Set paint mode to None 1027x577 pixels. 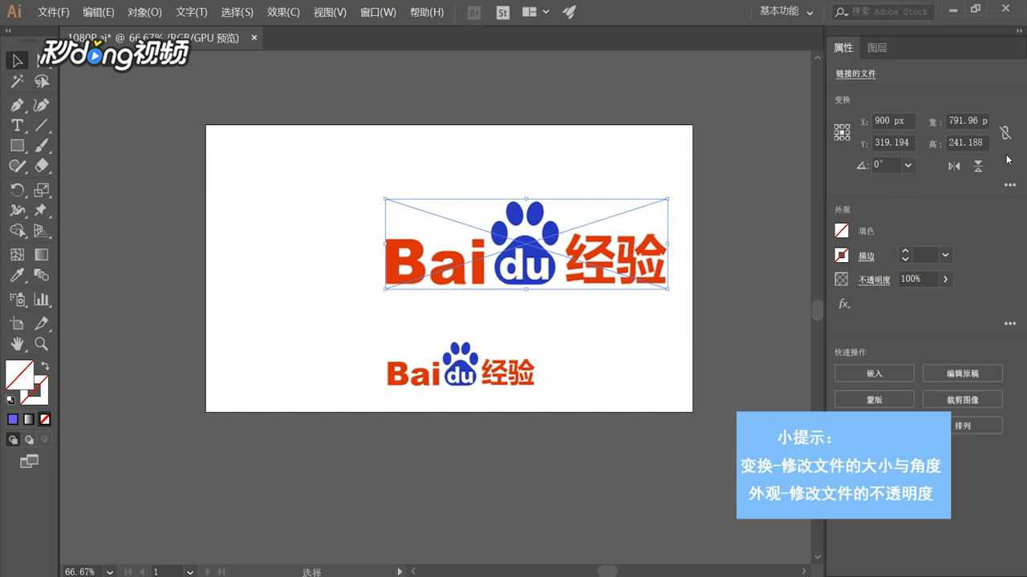click(x=45, y=419)
